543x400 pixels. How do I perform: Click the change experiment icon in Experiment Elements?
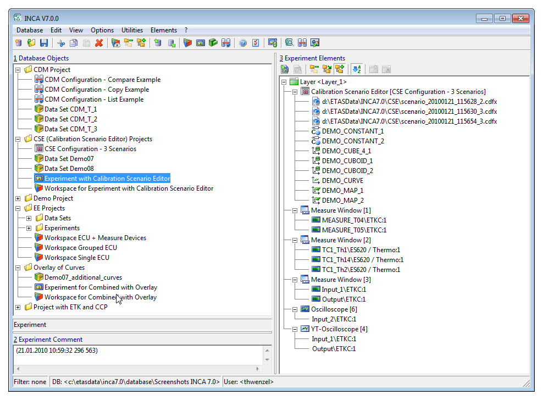click(285, 69)
